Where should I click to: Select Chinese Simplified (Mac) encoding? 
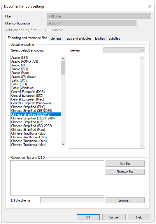[36, 130]
